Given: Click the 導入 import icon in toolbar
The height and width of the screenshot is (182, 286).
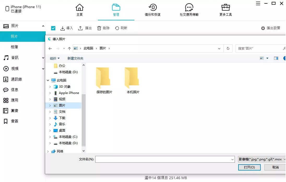Looking at the screenshot, I should coord(63,28).
